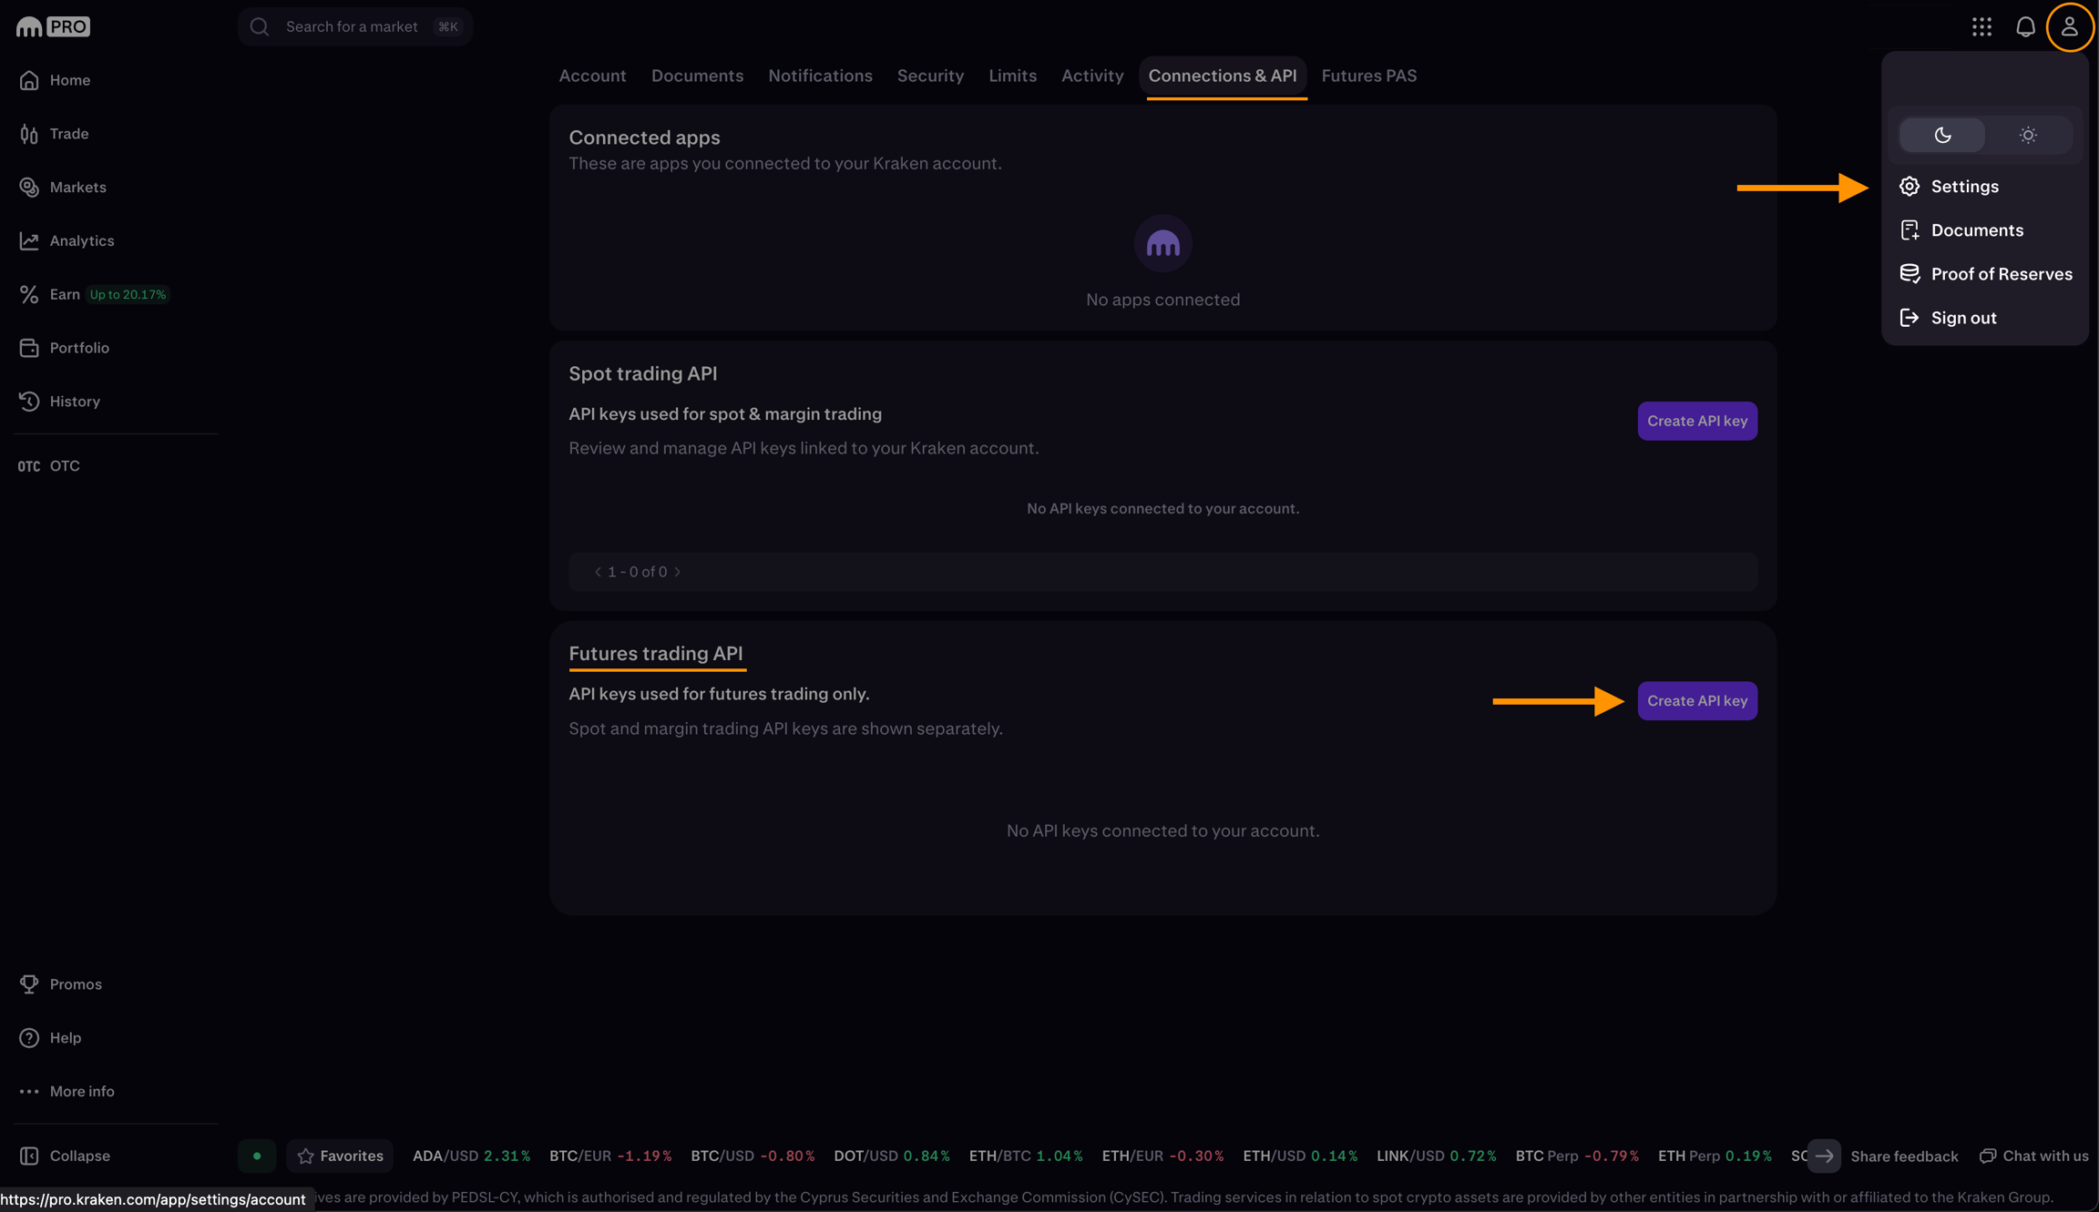Click the notifications bell icon
Image resolution: width=2099 pixels, height=1212 pixels.
pos(2025,27)
